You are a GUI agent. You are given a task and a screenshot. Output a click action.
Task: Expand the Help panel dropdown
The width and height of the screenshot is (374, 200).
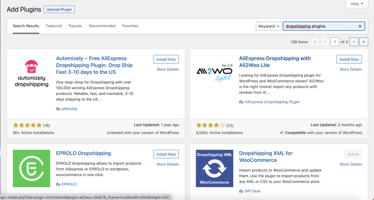pos(357,4)
